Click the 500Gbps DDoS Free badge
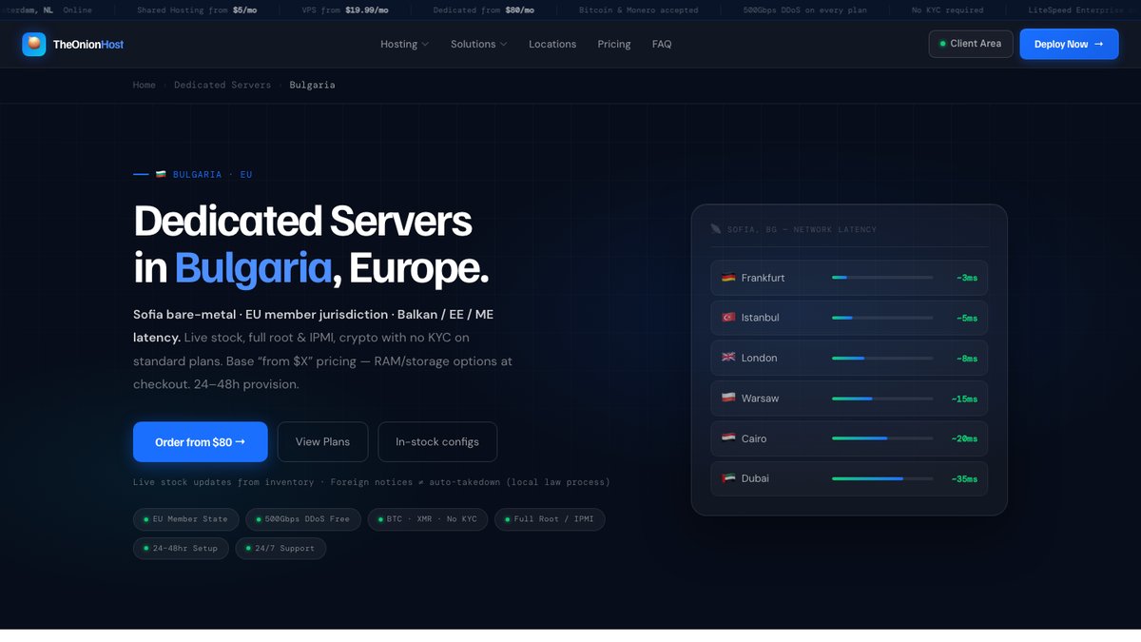Image resolution: width=1141 pixels, height=642 pixels. coord(303,519)
